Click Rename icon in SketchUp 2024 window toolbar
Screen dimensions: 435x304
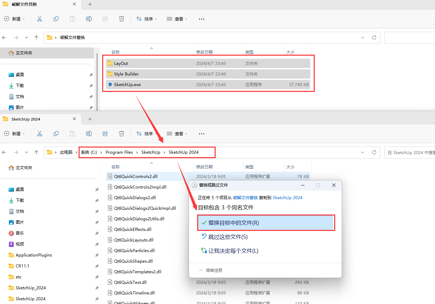(x=89, y=134)
